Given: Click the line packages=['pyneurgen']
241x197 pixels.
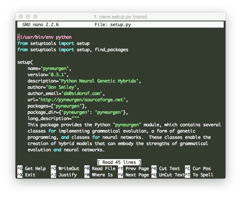Looking at the screenshot, I should click(x=57, y=106).
